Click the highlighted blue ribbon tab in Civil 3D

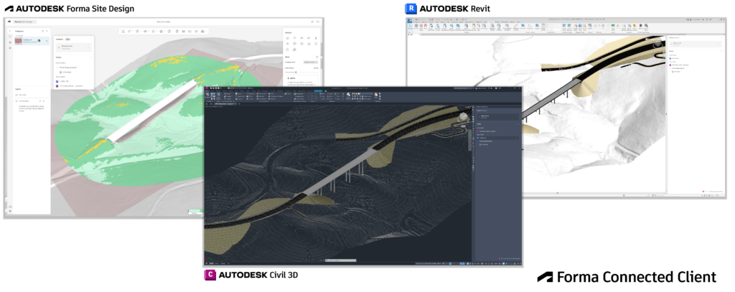click(318, 91)
